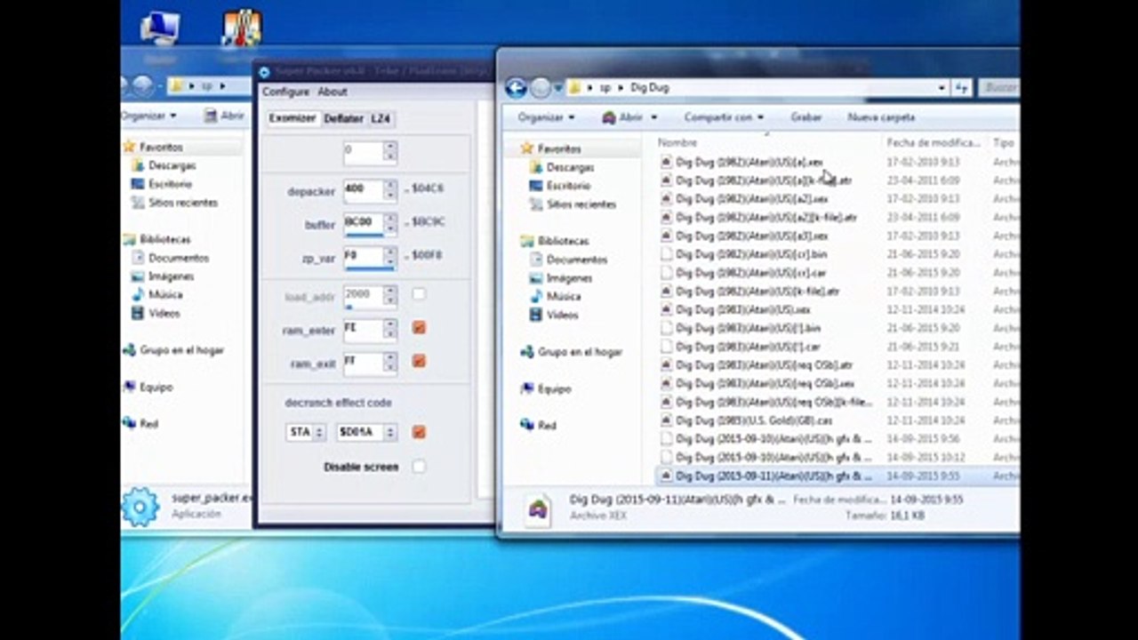Click the Equipo computer icon in Dig Dug window

click(x=526, y=388)
